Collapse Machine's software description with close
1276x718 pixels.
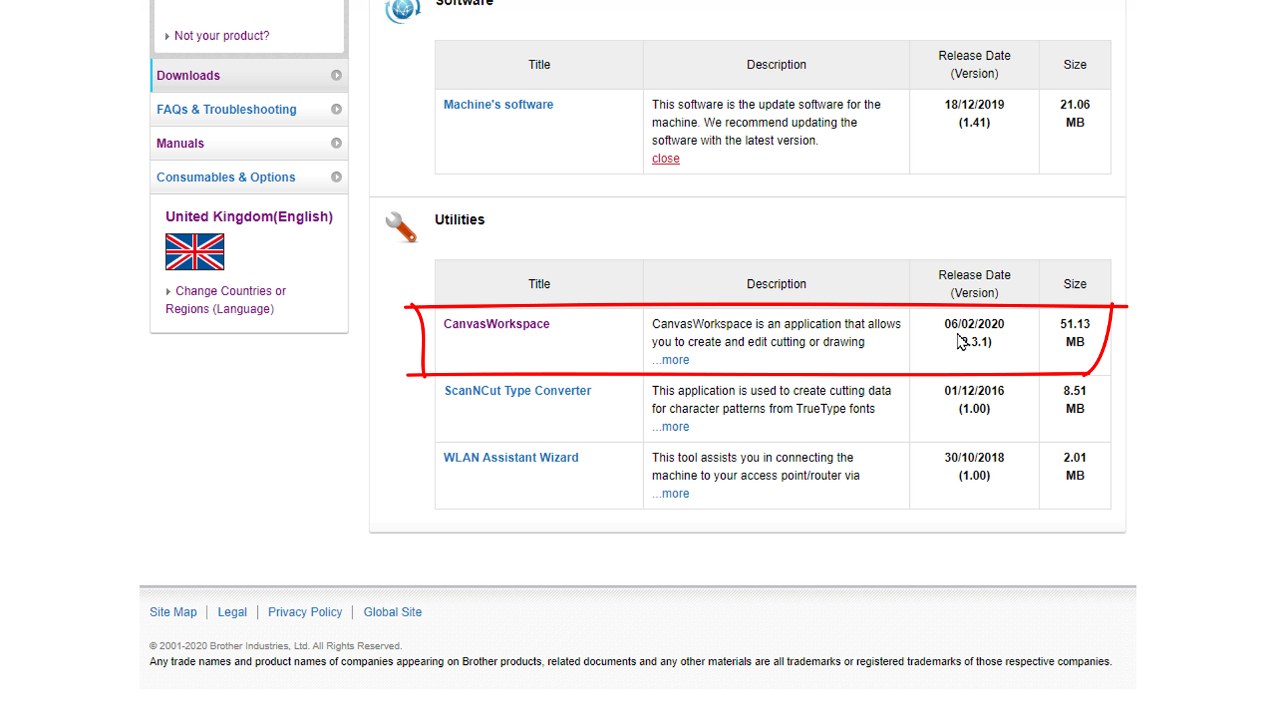point(665,159)
